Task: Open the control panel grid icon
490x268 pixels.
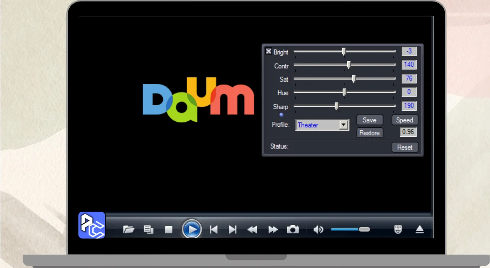Action: [x=398, y=229]
